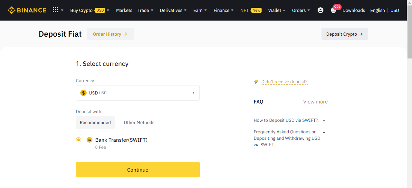Click the Binance logo
This screenshot has width=412, height=188.
pyautogui.click(x=27, y=10)
